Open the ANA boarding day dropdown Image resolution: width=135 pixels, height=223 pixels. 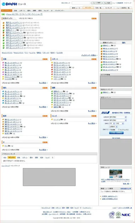[x=120, y=123]
